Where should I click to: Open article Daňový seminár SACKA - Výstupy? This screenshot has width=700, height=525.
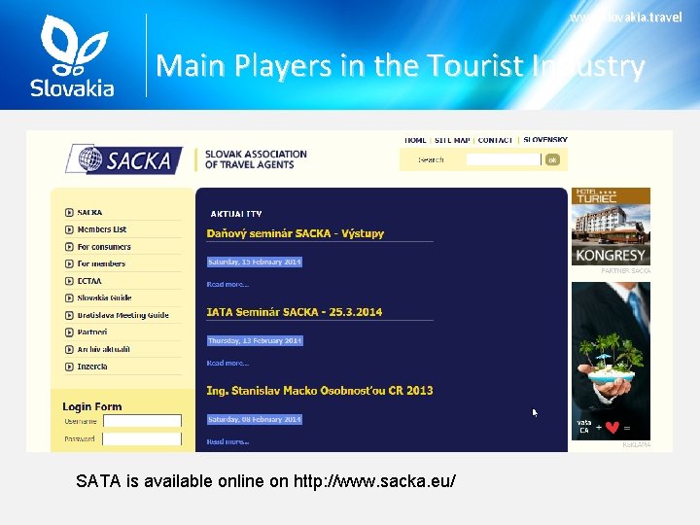pos(296,233)
